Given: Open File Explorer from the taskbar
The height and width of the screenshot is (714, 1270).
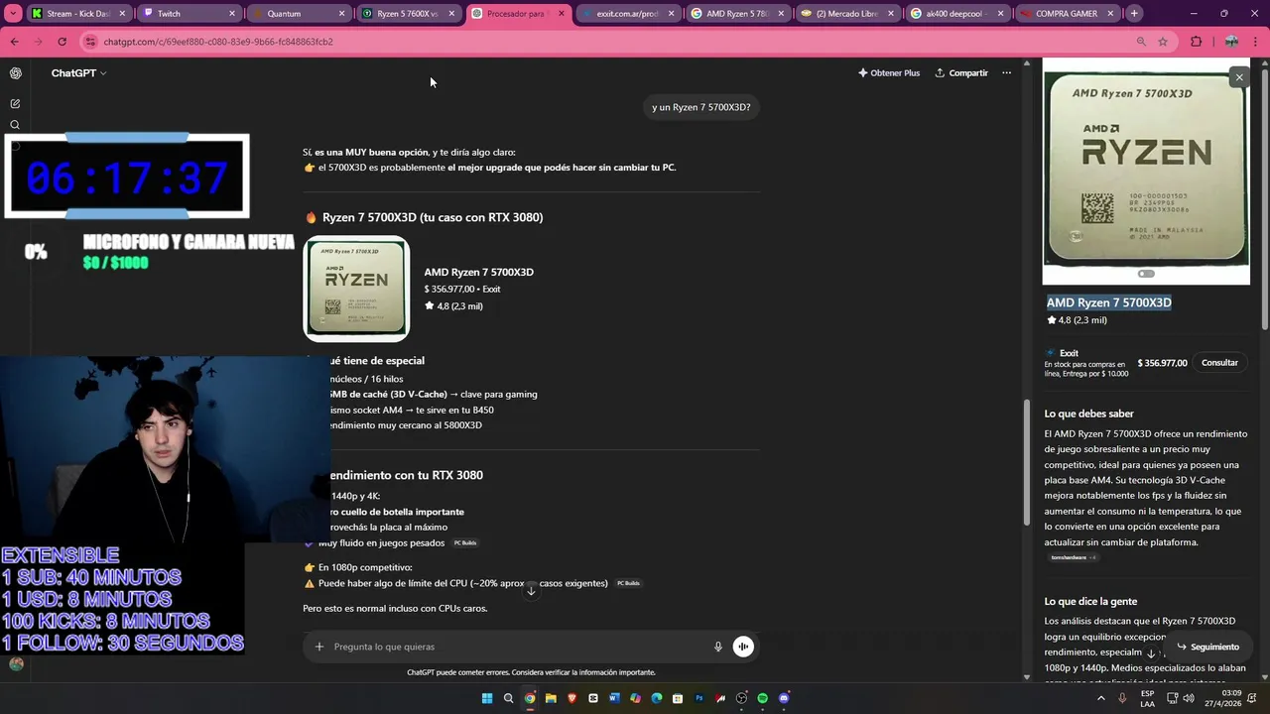Looking at the screenshot, I should click(x=551, y=698).
